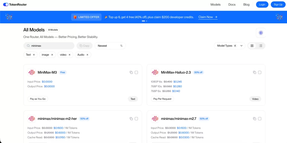Click the minimax-m2.7 waveform logo
Screen dimensions: 287x143
point(155,119)
